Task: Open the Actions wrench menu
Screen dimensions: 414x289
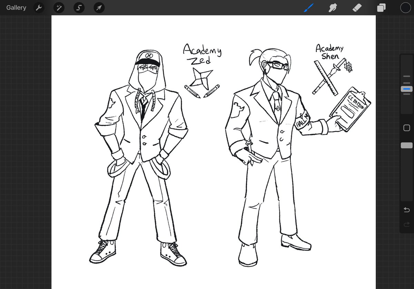Action: (39, 8)
